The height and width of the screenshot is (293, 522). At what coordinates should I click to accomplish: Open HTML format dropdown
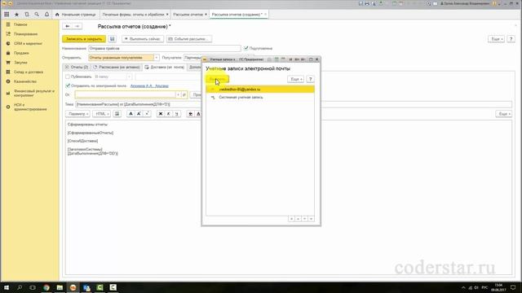point(101,114)
